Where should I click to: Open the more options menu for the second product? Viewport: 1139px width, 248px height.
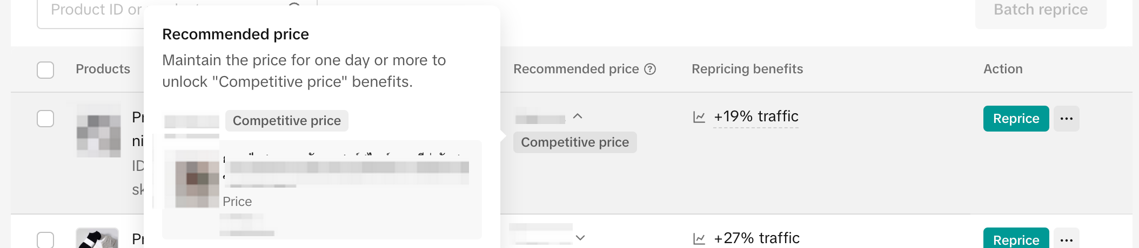pos(1067,240)
